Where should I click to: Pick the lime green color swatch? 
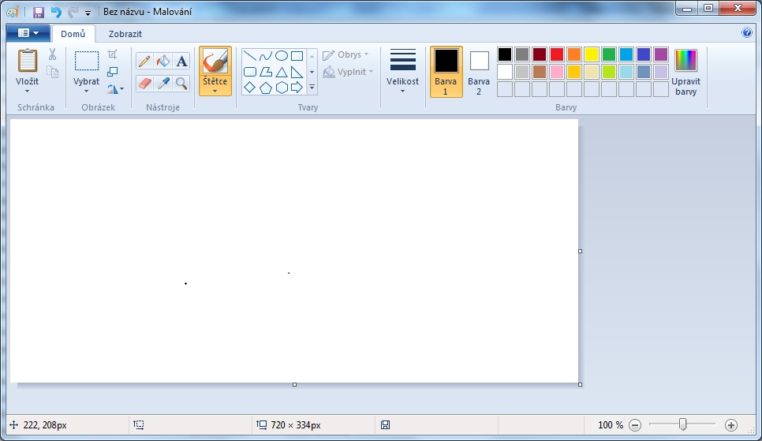click(x=609, y=72)
